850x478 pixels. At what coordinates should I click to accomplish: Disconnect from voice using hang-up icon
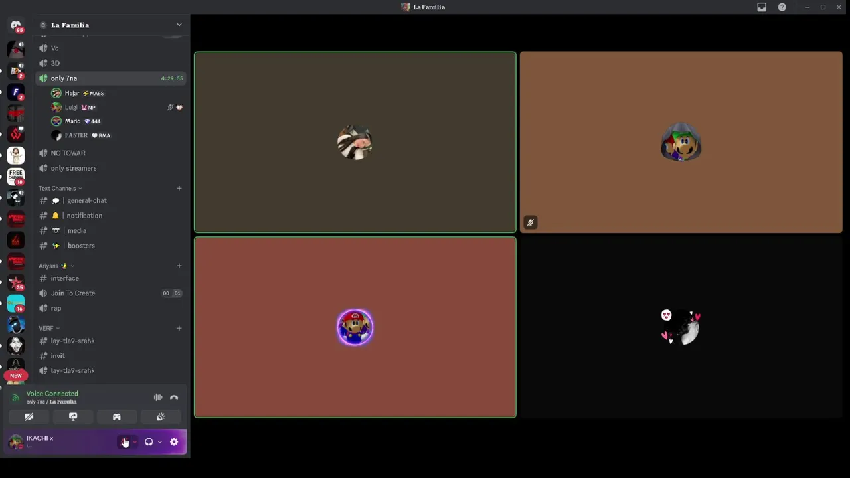click(x=174, y=398)
